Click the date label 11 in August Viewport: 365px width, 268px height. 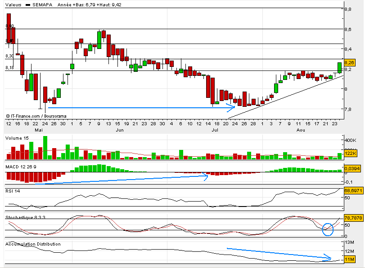click(x=298, y=123)
